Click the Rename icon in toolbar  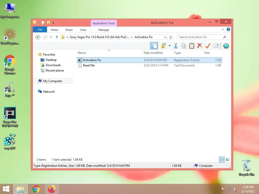coord(216,46)
